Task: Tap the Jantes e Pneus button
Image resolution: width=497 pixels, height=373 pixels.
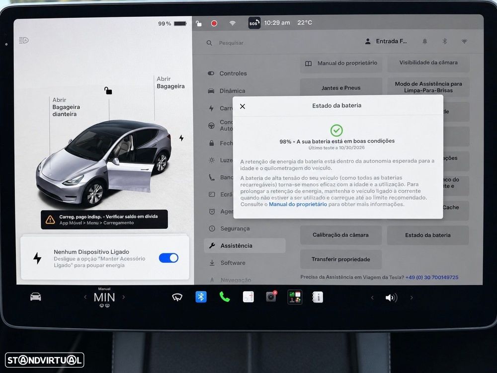Action: (x=341, y=88)
